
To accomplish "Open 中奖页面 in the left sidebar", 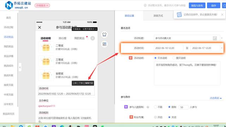I will click(x=8, y=95).
